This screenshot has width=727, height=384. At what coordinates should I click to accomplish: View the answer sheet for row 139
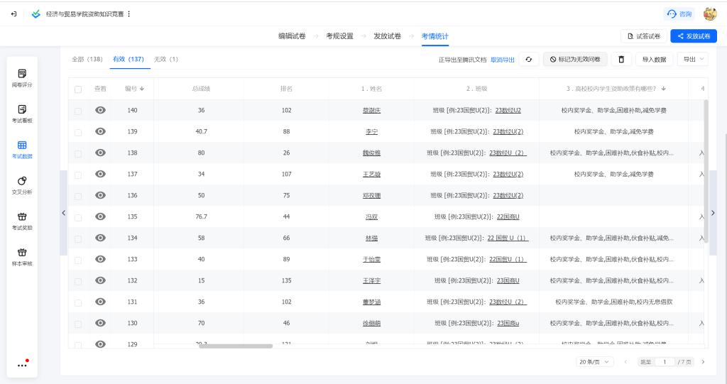pyautogui.click(x=100, y=131)
